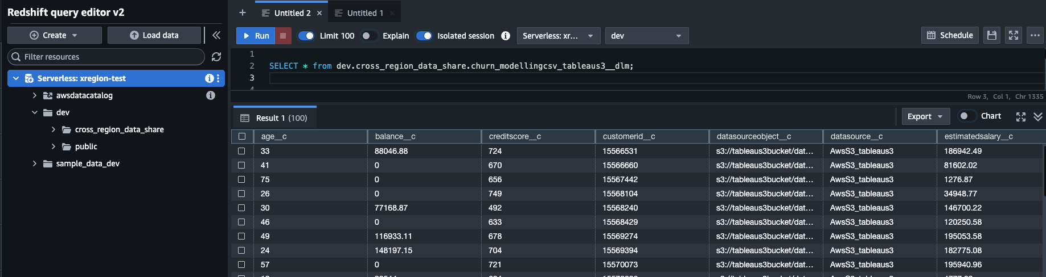Select the Result 1 tab
1046x277 pixels.
point(275,118)
